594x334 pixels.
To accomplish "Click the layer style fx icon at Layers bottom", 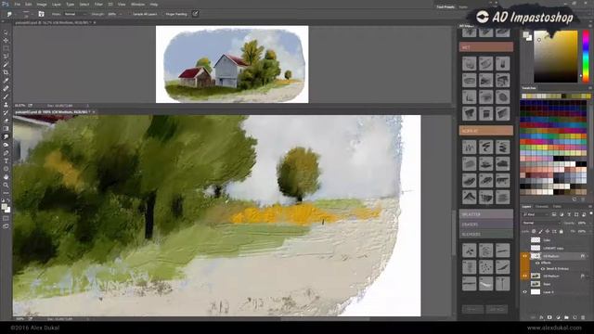I will coord(541,317).
